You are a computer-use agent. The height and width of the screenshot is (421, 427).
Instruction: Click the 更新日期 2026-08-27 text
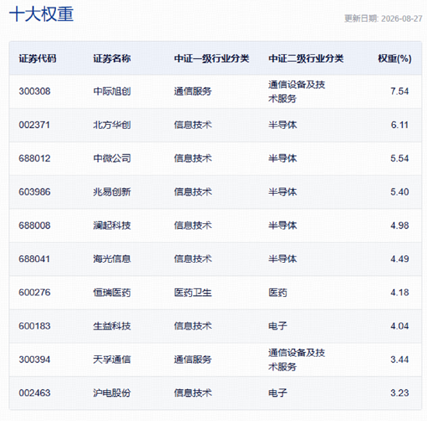[384, 19]
